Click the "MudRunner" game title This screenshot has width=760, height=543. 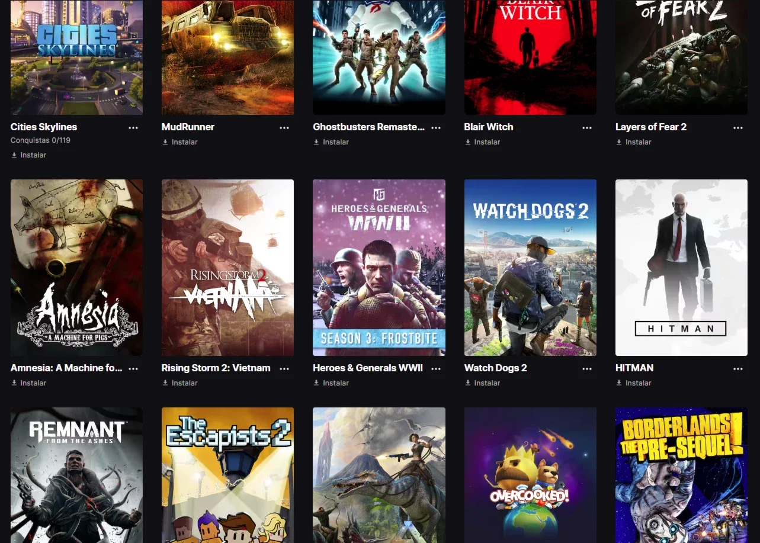[188, 127]
